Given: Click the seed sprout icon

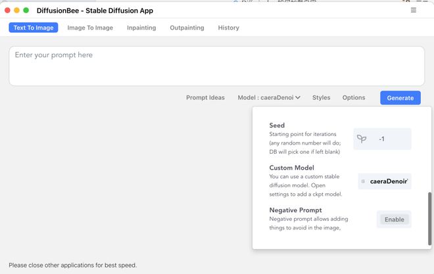Looking at the screenshot, I should coord(362,139).
